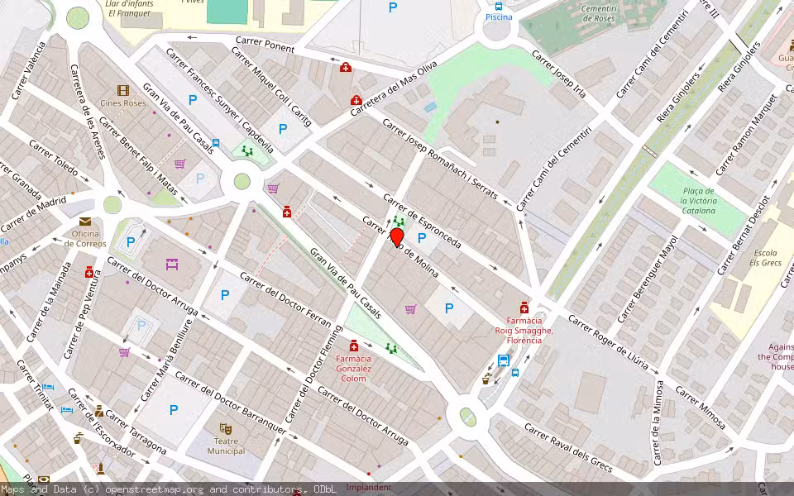Viewport: 794px width, 496px height.
Task: Click the bus stop icon on Carrer Benet Falp i Matas
Action: (x=216, y=142)
